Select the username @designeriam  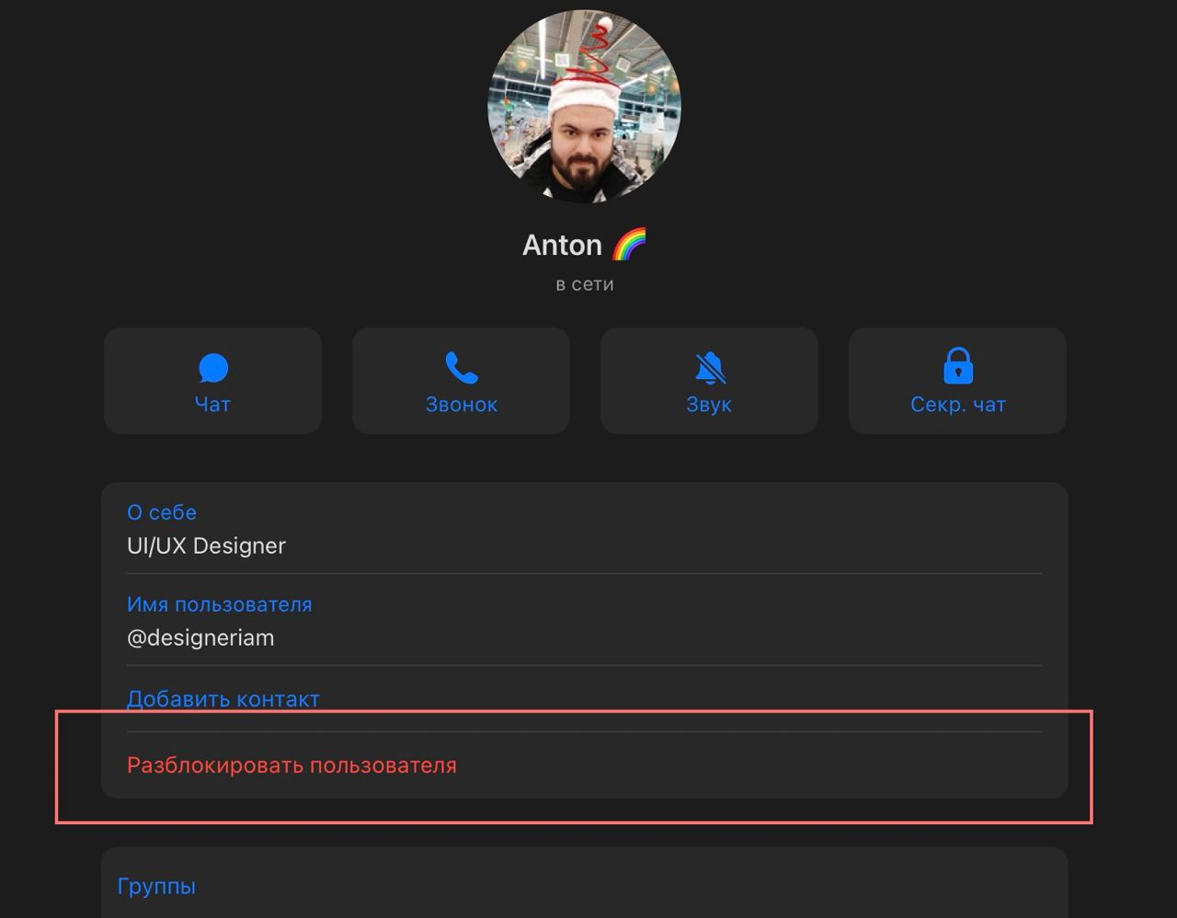tap(200, 637)
